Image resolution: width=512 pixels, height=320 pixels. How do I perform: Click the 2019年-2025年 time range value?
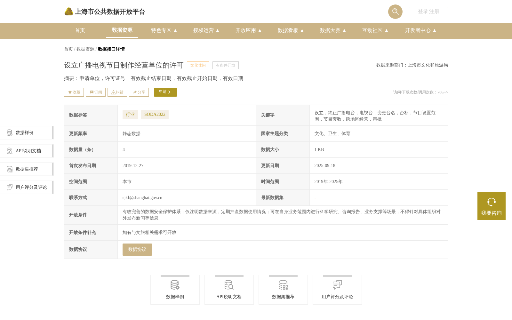(328, 182)
